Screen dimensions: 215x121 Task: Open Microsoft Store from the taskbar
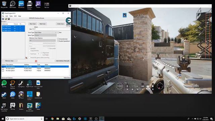pyautogui.click(x=63, y=119)
